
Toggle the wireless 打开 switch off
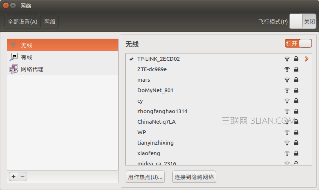coord(298,43)
